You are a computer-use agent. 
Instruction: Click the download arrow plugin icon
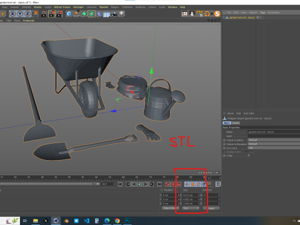point(192,14)
